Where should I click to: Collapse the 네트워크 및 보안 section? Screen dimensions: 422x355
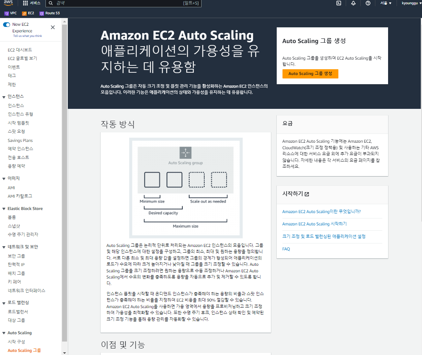click(x=4, y=247)
